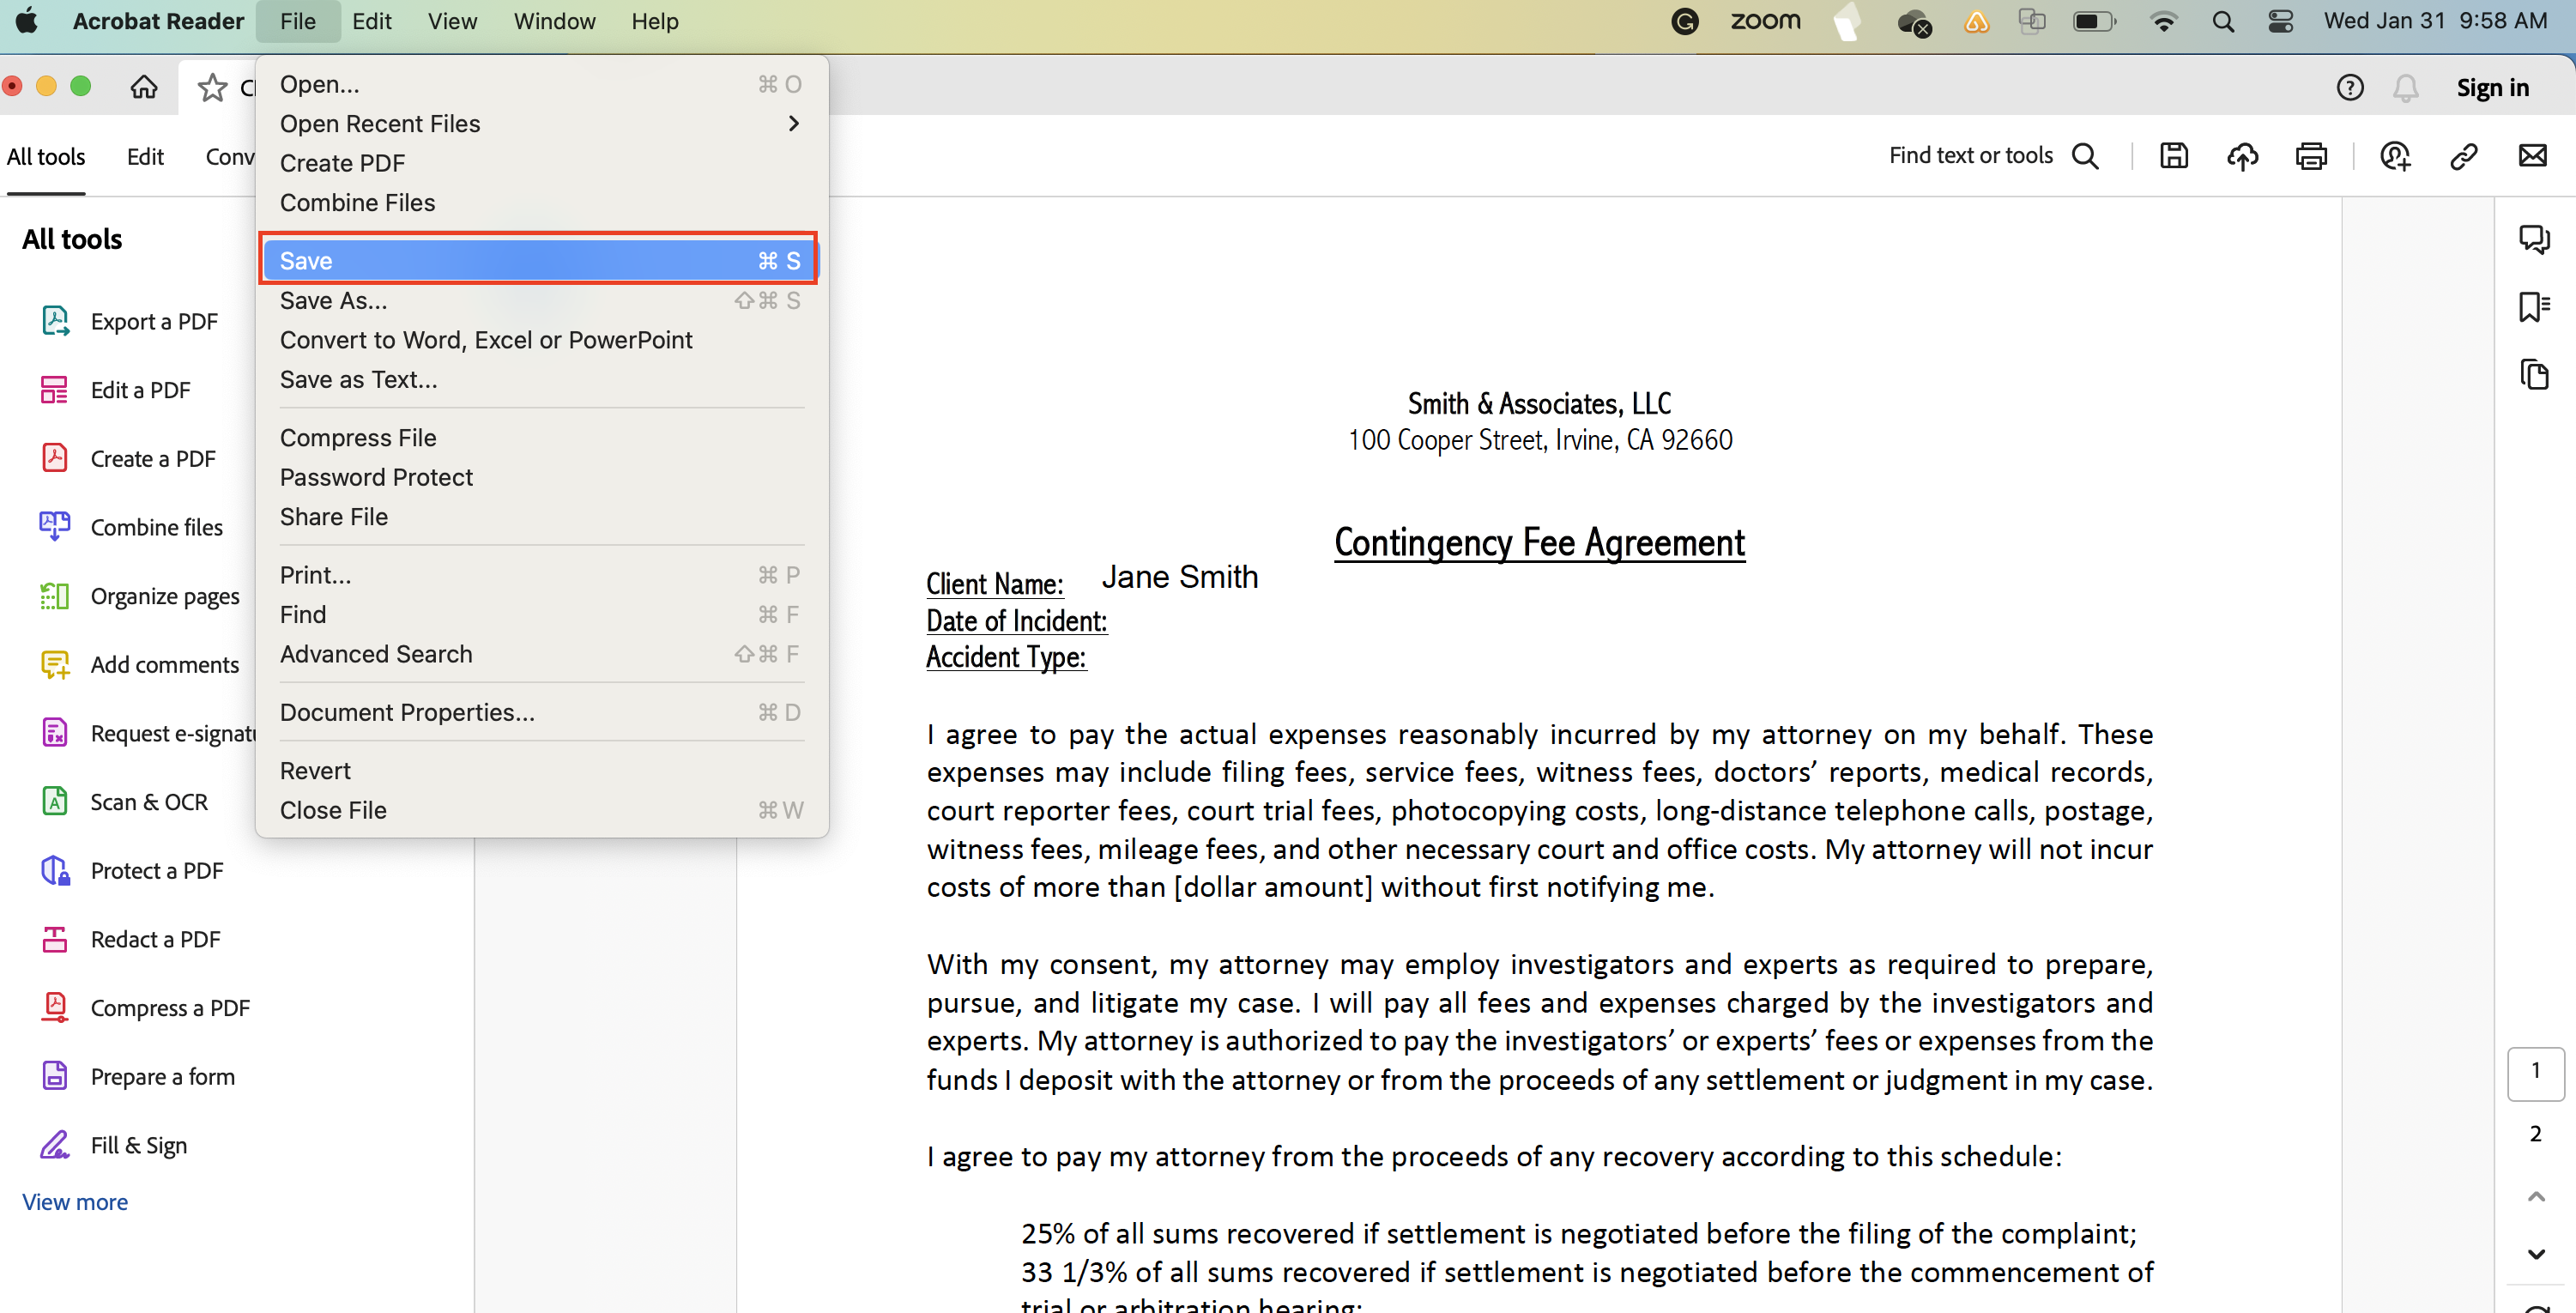Screen dimensions: 2576x1313
Task: Click the Fill & Sign tool icon
Action: [x=55, y=1144]
